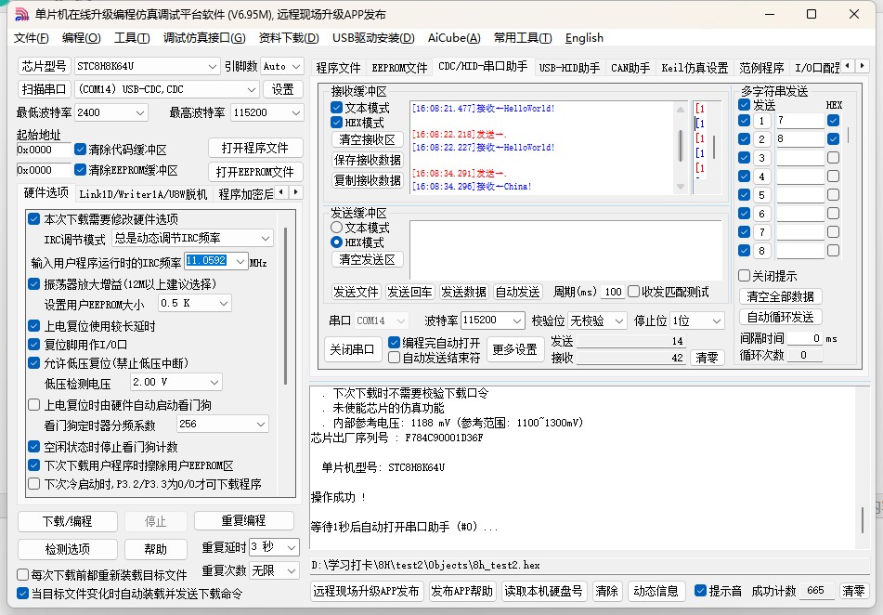The width and height of the screenshot is (883, 615).
Task: Open the IRC调节模式 dropdown
Action: (x=192, y=239)
